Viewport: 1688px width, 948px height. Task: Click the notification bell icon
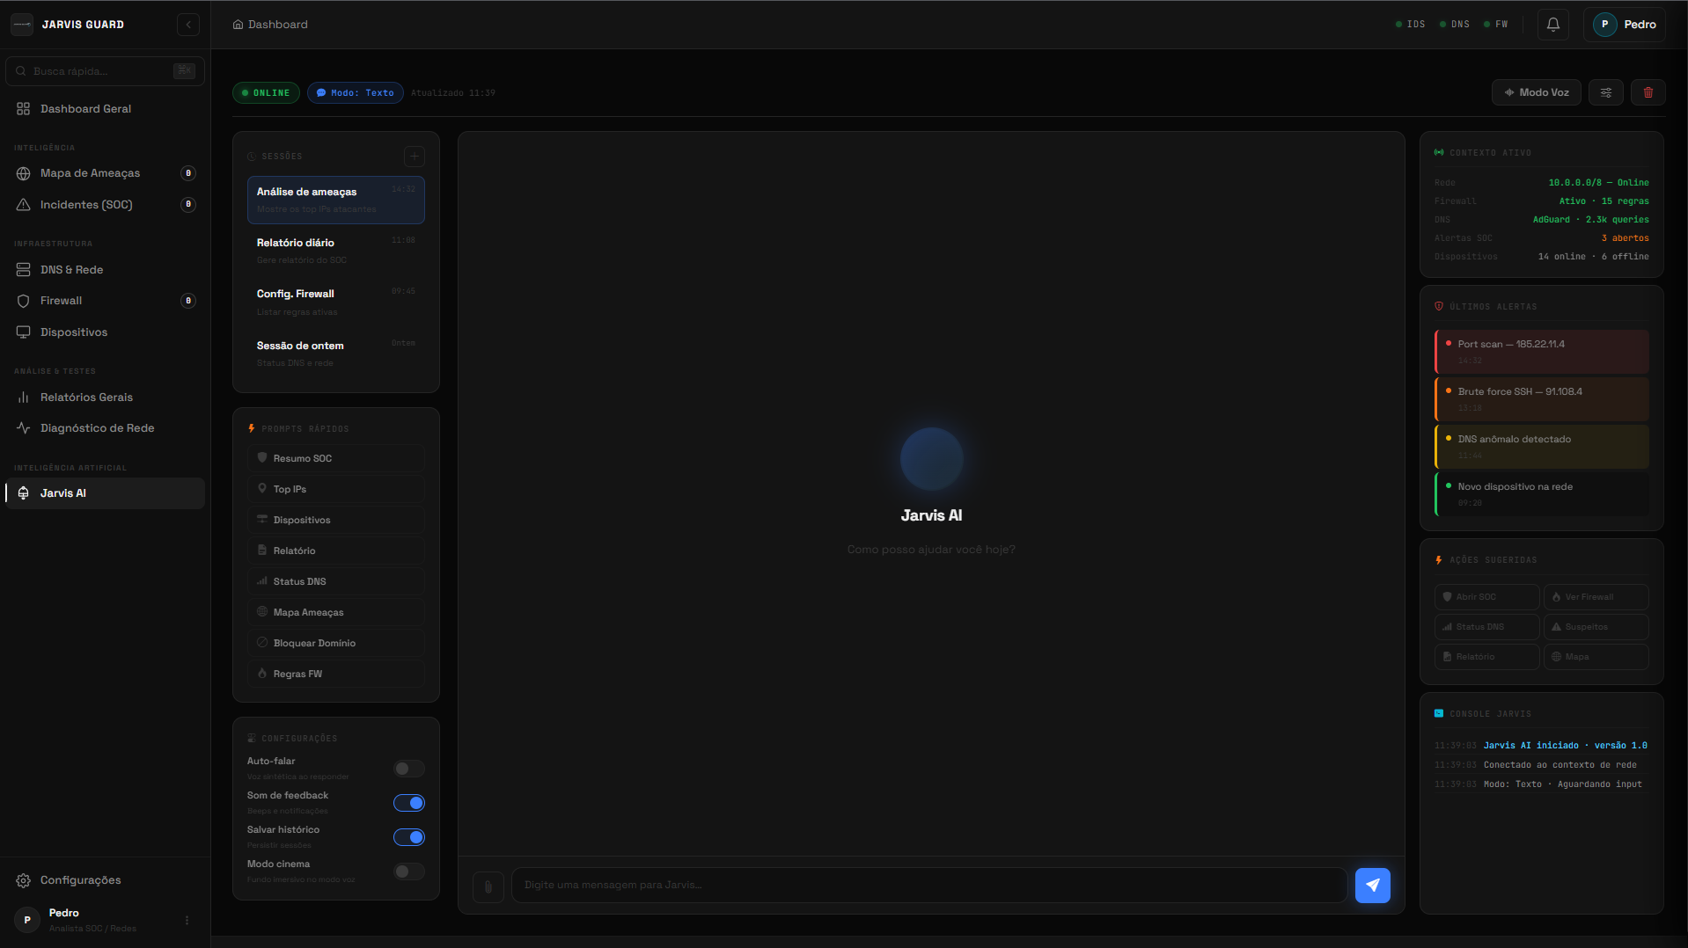[x=1552, y=25]
